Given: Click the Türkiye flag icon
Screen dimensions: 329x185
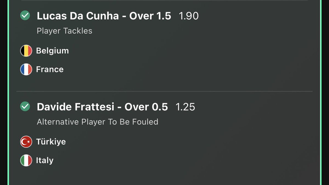Looking at the screenshot, I should click(26, 142).
